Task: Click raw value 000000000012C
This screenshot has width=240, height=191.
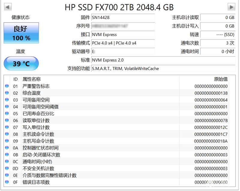Action: pyautogui.click(x=211, y=127)
